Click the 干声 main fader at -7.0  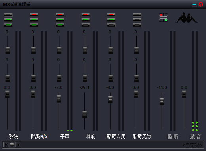[x=59, y=99]
